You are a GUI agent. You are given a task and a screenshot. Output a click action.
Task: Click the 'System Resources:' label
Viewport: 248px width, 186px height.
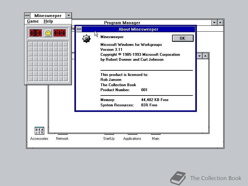click(117, 105)
